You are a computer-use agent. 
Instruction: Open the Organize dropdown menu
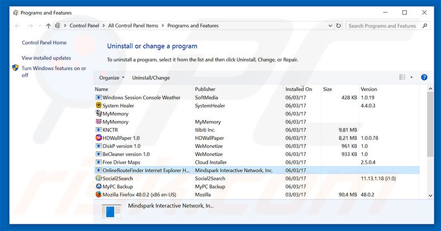click(112, 78)
